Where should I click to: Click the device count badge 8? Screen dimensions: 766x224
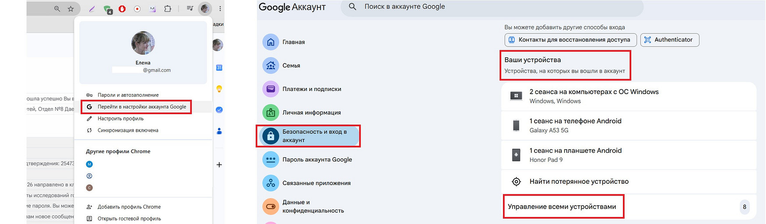click(x=745, y=207)
